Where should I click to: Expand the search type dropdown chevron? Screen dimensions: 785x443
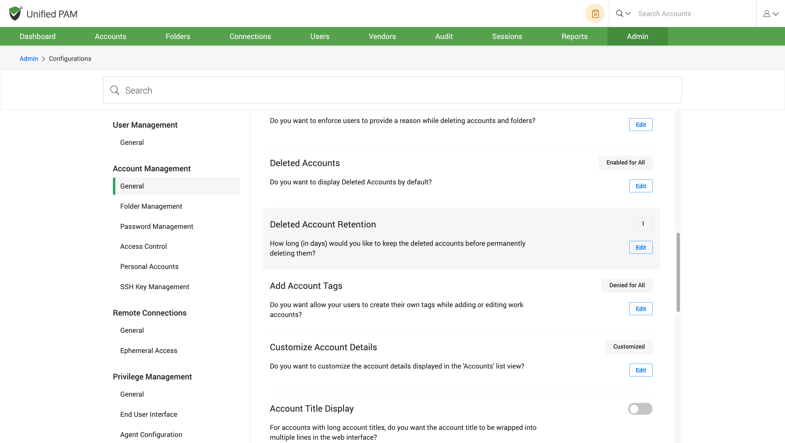[x=628, y=13]
